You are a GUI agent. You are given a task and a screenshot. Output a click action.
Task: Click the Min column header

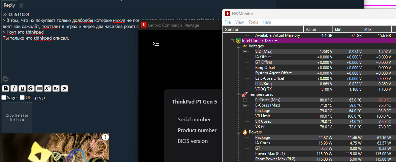[347, 30]
